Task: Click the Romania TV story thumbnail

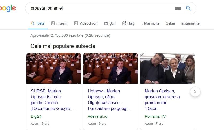Action: tap(167, 68)
